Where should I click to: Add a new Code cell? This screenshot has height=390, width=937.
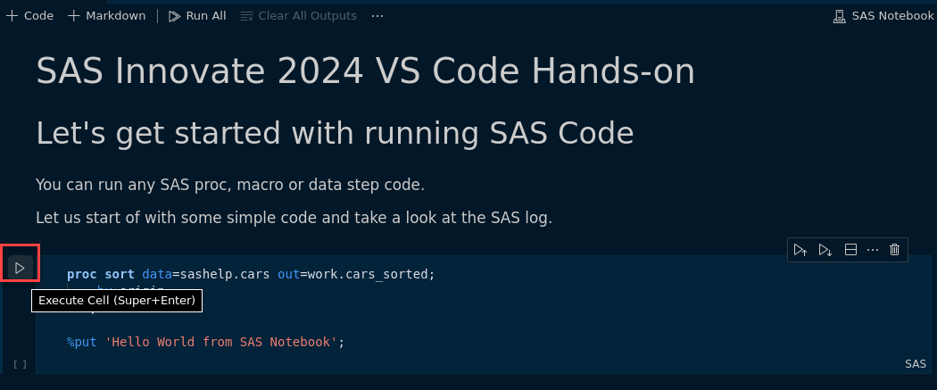pos(30,16)
